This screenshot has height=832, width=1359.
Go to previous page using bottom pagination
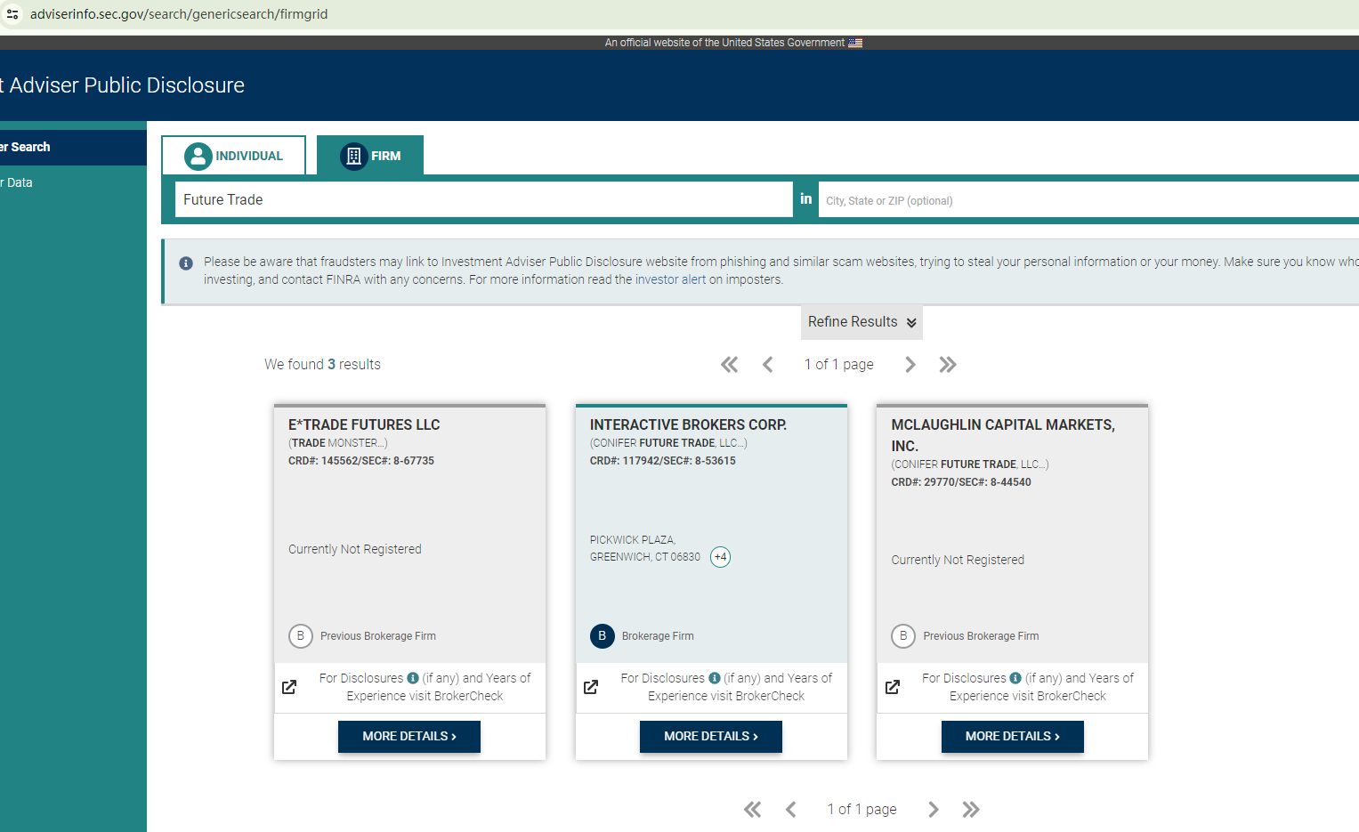[791, 810]
